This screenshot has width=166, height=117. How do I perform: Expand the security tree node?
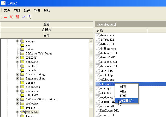point(18,91)
